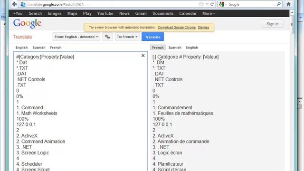Click translated '1. Commandement' line

pyautogui.click(x=172, y=107)
